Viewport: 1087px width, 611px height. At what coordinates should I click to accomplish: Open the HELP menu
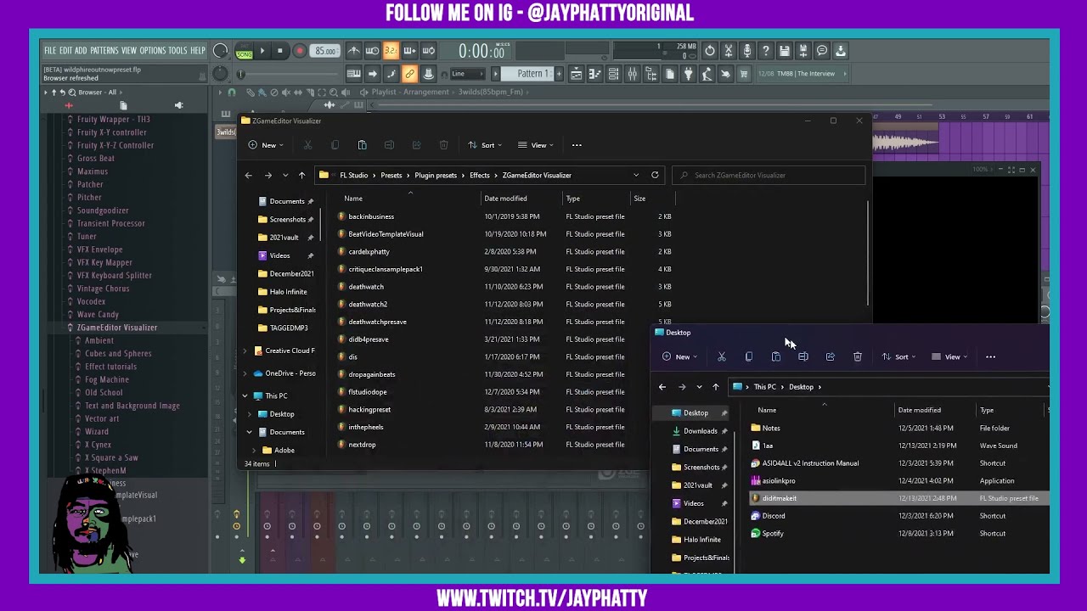198,51
